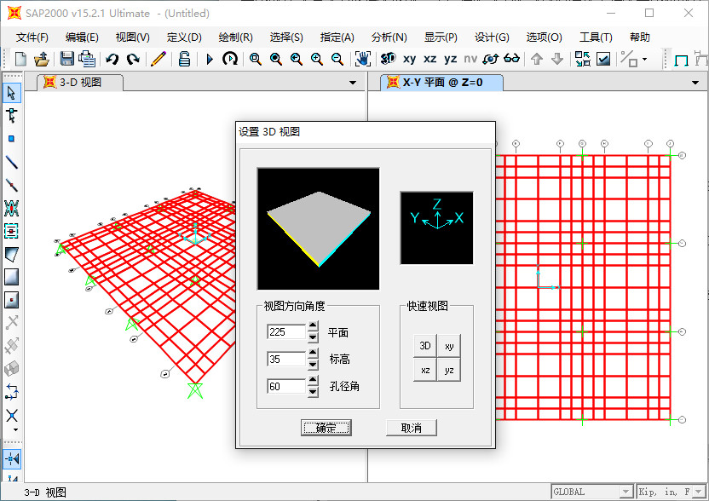Viewport: 709px width, 501px height.
Task: Open the 编辑(E) menu
Action: coord(82,37)
